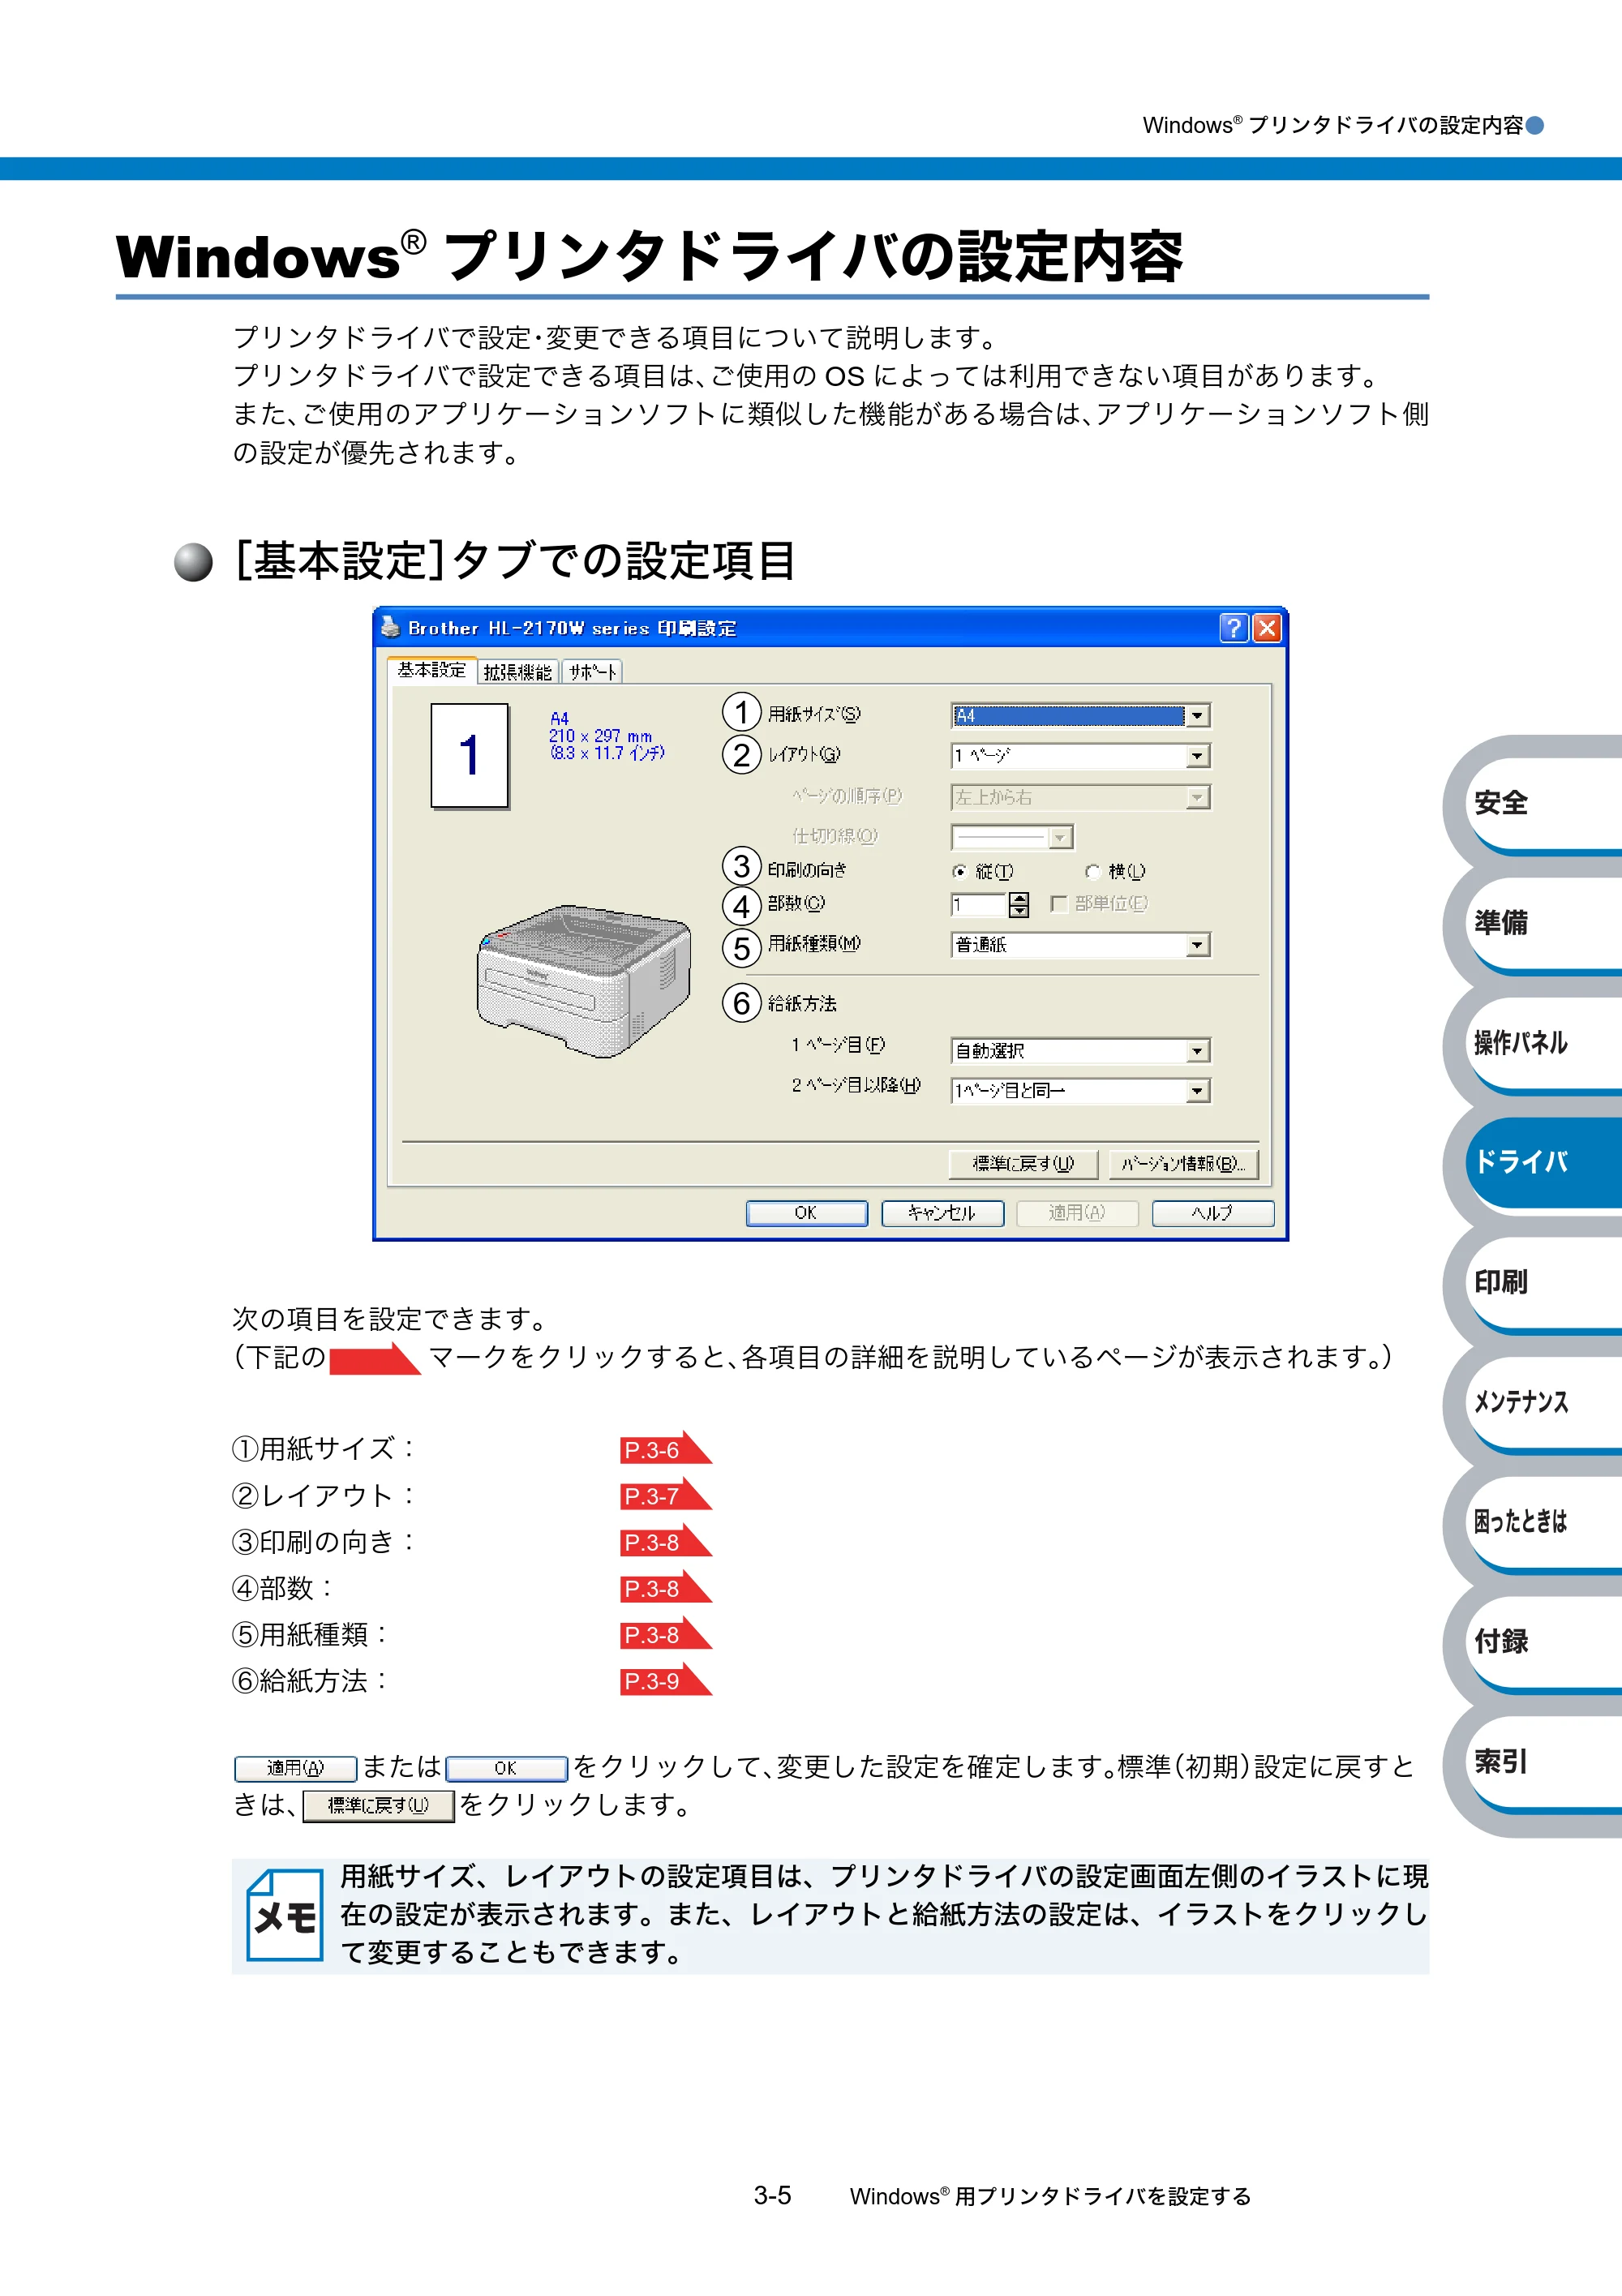This screenshot has height=2296, width=1622.
Task: Open the 2ページ目以降 paper source dropdown
Action: click(1081, 1091)
